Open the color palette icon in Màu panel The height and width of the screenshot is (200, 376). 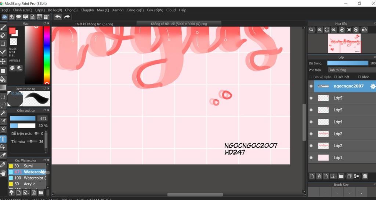point(12,68)
